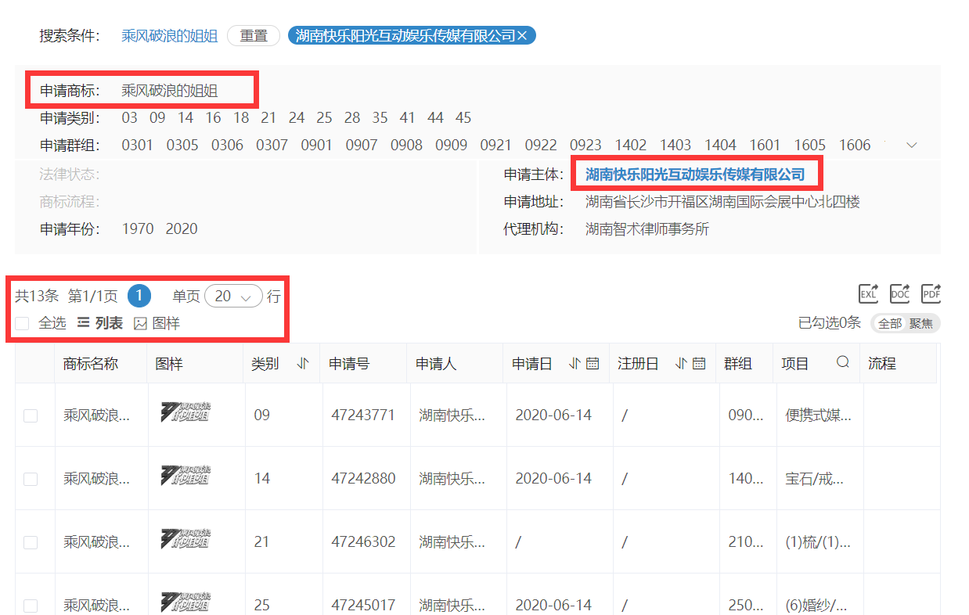Click search icon in 项目 column header

point(843,362)
